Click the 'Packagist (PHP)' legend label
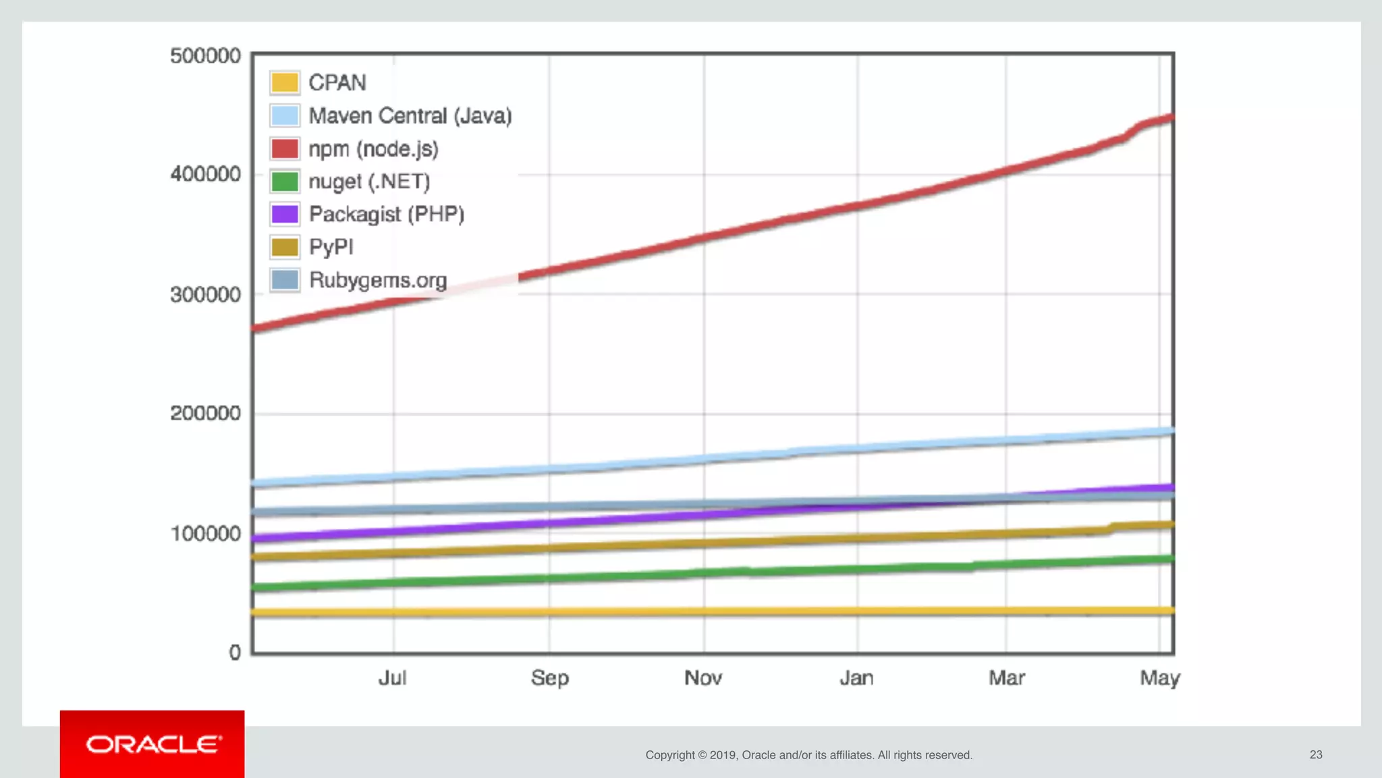 (x=387, y=214)
